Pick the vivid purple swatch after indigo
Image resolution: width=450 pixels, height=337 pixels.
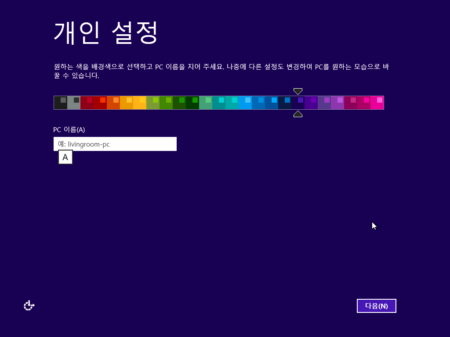pos(312,103)
